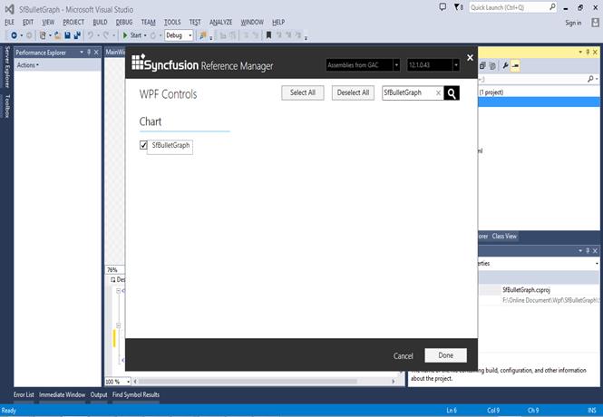This screenshot has height=417, width=603.
Task: Pin the Solution Explorer panel
Action: [x=588, y=52]
